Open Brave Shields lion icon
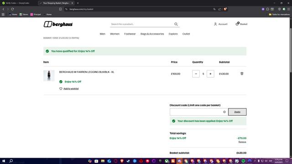Viewport: 292px width, 164px height. [x=225, y=9]
